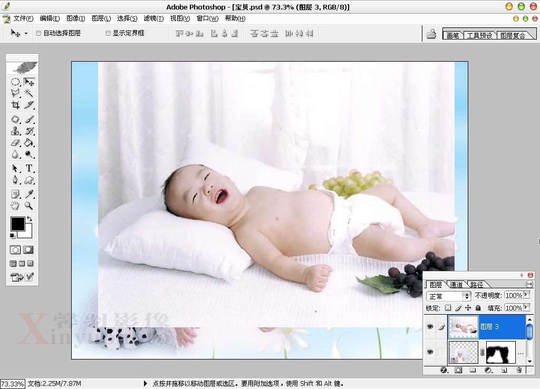Create new fill or adjustment layer
Viewport: 540px width, 389px height.
point(488,370)
